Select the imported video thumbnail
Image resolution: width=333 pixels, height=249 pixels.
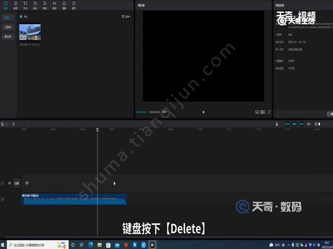[30, 32]
